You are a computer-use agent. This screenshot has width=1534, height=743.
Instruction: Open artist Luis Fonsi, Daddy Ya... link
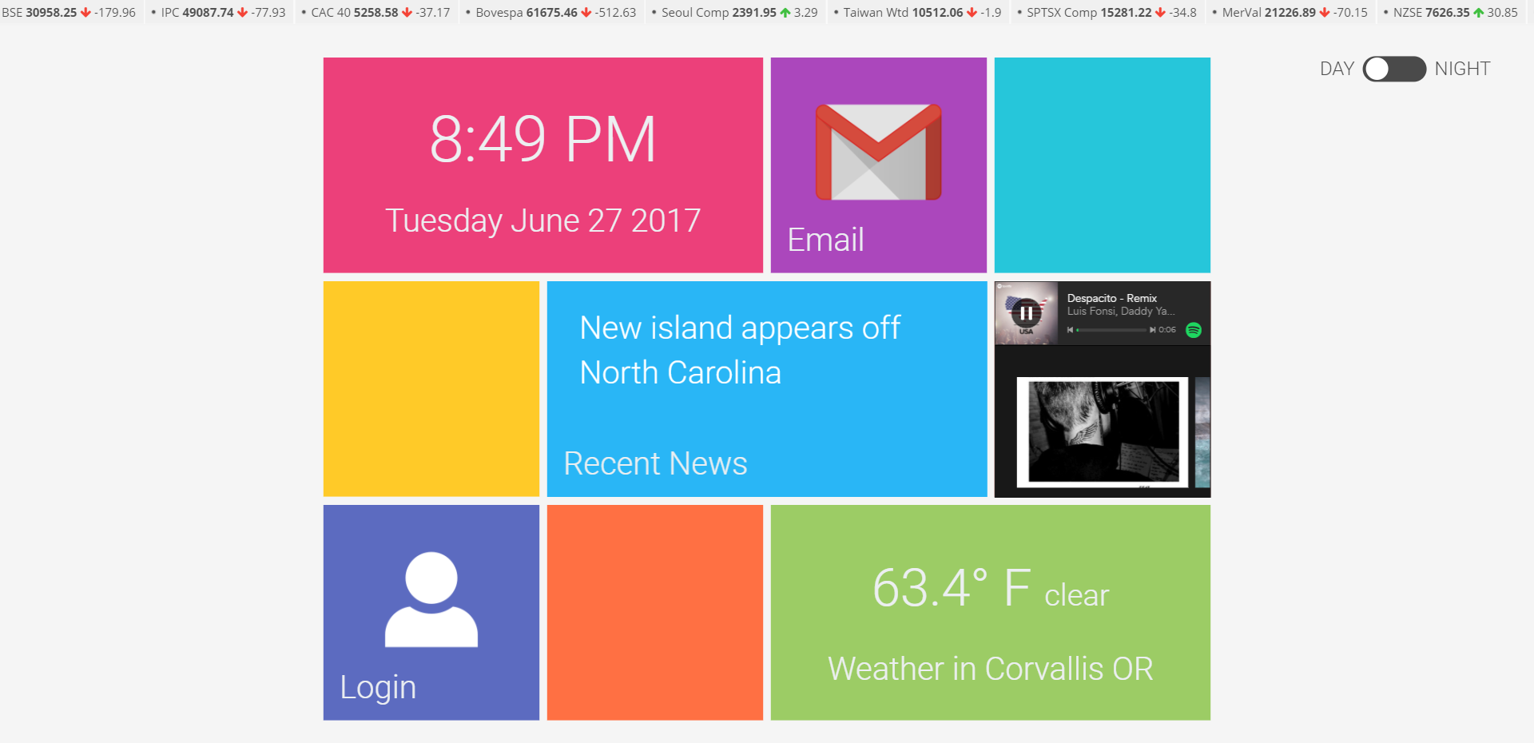(x=1121, y=312)
